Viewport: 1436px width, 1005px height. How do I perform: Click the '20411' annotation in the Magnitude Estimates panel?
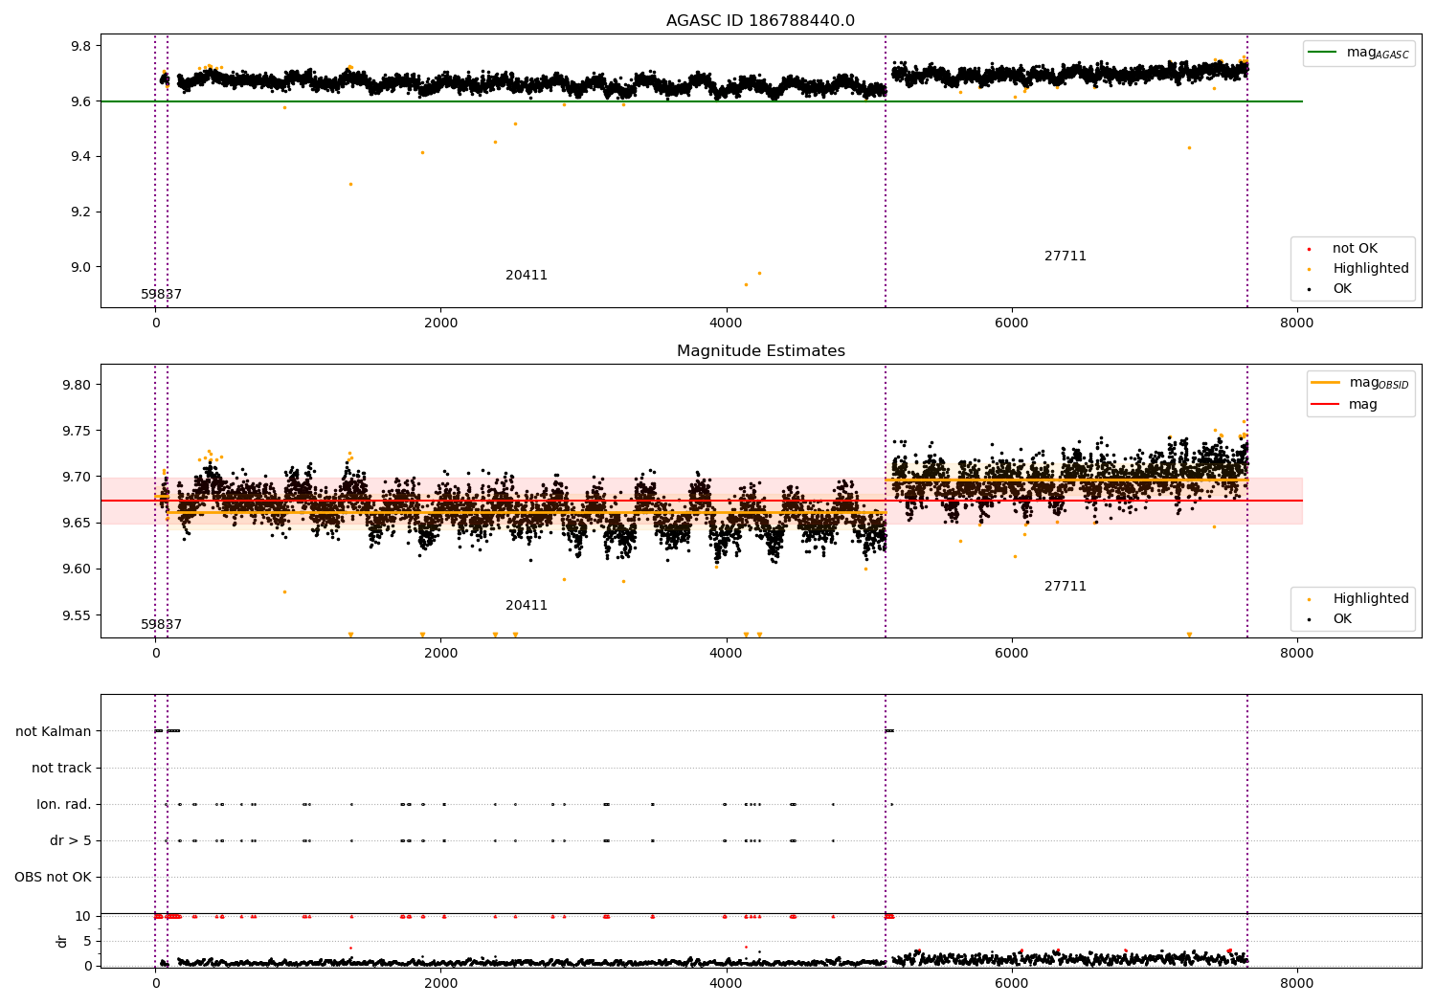(527, 605)
